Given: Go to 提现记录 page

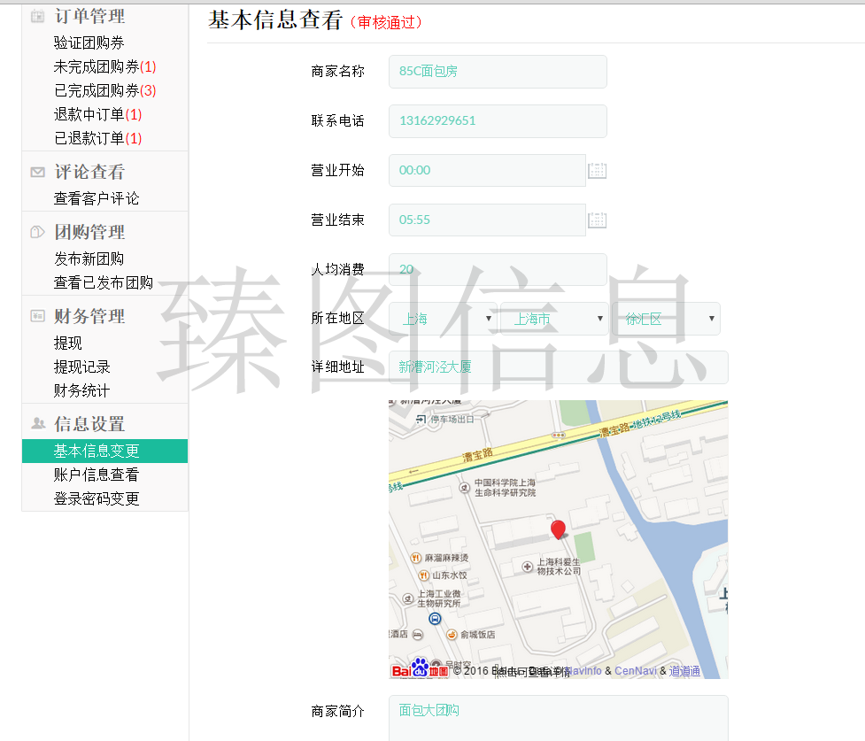Looking at the screenshot, I should [81, 367].
